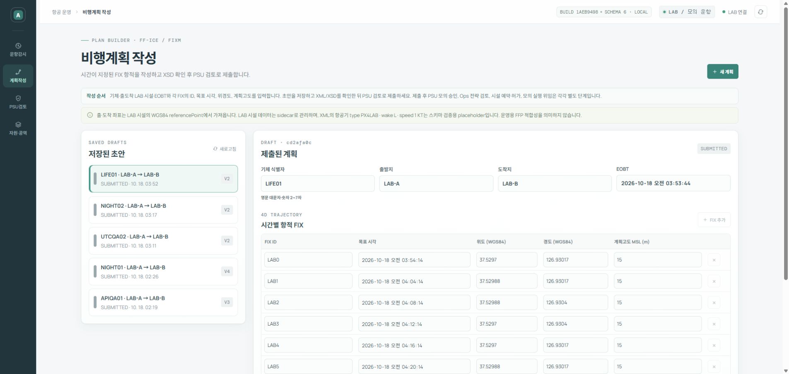Click the LAB 연결 status indicator
Image resolution: width=789 pixels, height=374 pixels.
(734, 12)
